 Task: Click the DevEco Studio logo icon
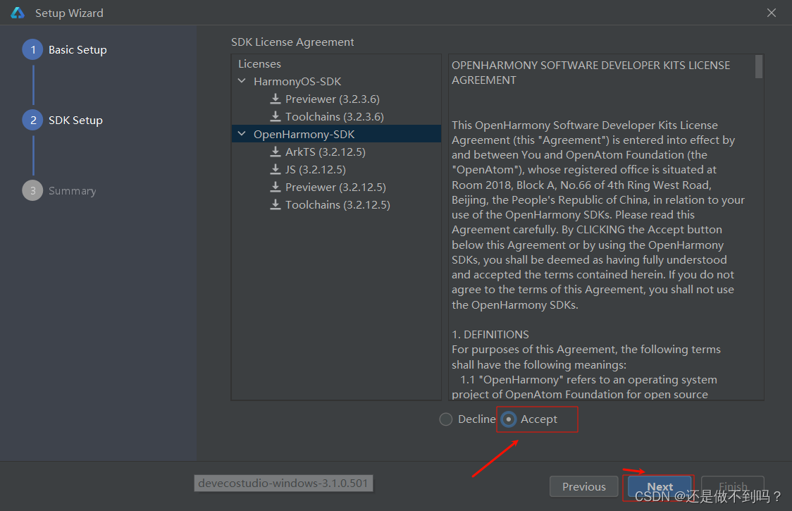point(18,13)
